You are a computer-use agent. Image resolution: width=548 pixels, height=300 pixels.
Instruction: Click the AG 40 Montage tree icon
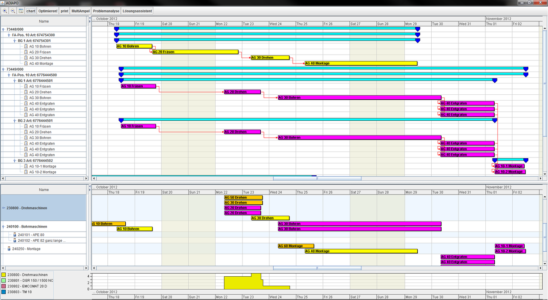[26, 63]
